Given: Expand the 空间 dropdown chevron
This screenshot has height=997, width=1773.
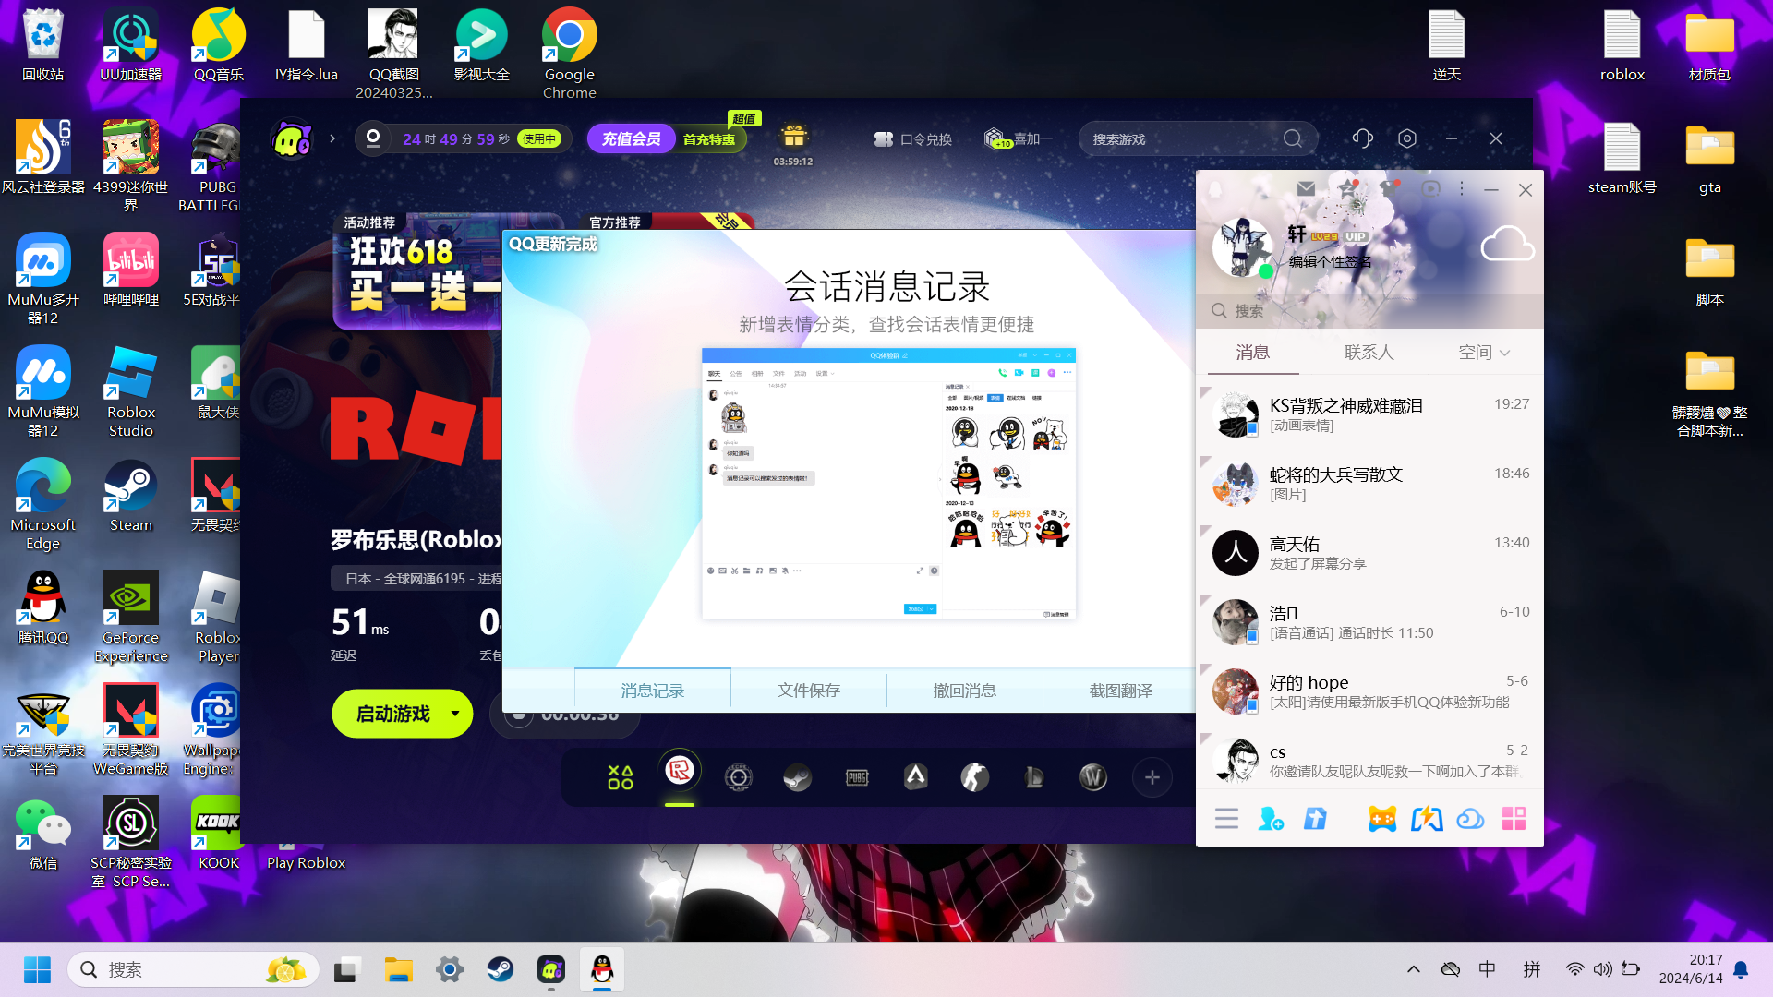Looking at the screenshot, I should coord(1505,353).
